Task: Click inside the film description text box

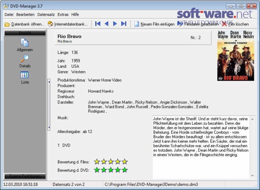Action: [201, 147]
